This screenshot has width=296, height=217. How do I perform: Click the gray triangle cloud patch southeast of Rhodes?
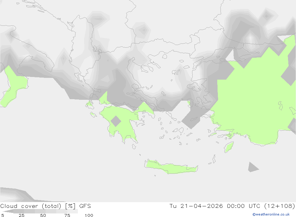coord(253,167)
